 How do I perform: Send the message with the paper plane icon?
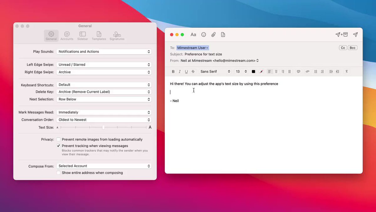[355, 34]
